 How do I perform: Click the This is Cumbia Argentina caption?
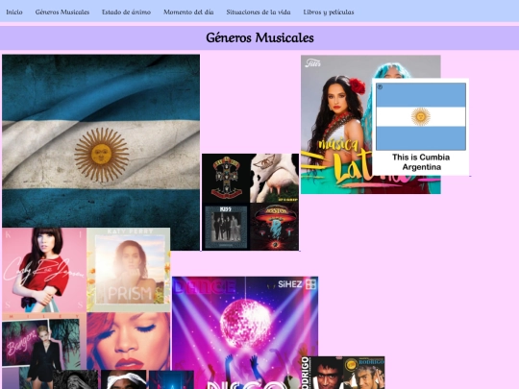[421, 162]
